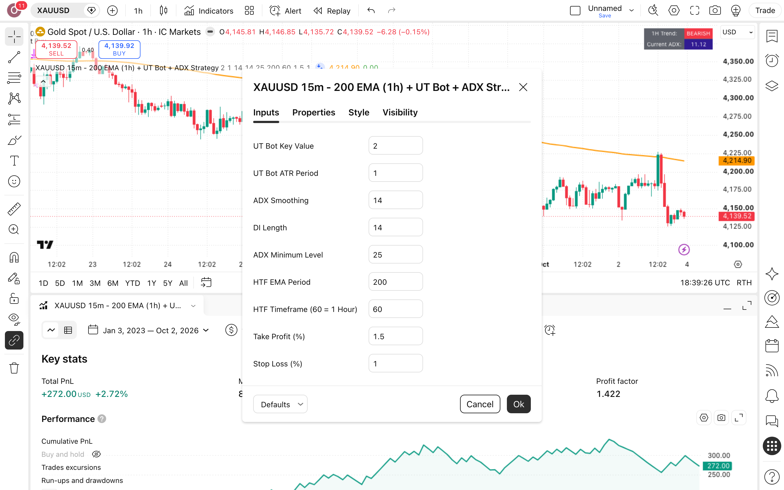The height and width of the screenshot is (490, 784).
Task: Click the 4,139.52 SELL button
Action: [56, 49]
